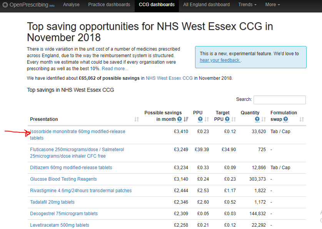Sort by Formulation swap column arrows
This screenshot has height=229, width=322.
[302, 119]
